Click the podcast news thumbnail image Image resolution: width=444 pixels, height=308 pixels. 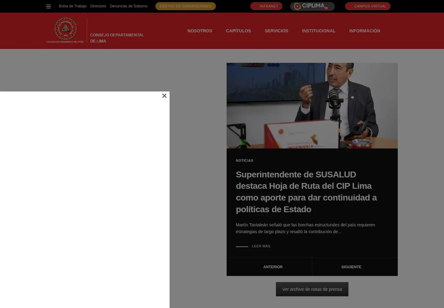pyautogui.click(x=312, y=106)
